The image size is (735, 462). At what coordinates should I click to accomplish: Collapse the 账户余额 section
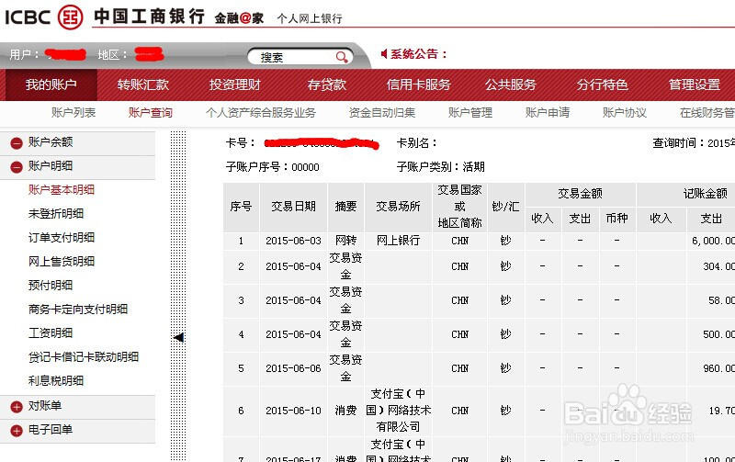point(17,143)
